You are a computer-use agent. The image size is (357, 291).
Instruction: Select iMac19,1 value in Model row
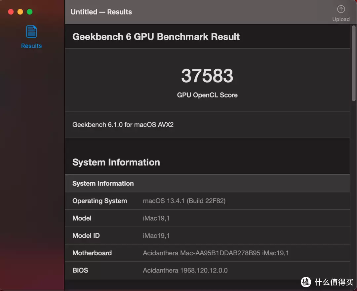(156, 218)
